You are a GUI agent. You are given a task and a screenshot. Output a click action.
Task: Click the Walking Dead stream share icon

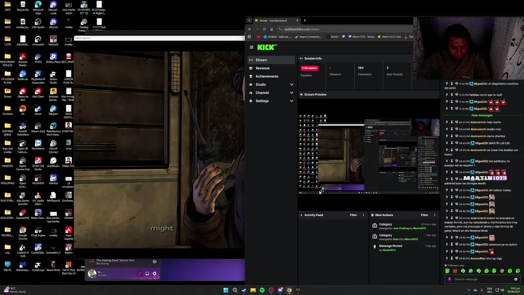click(x=154, y=261)
